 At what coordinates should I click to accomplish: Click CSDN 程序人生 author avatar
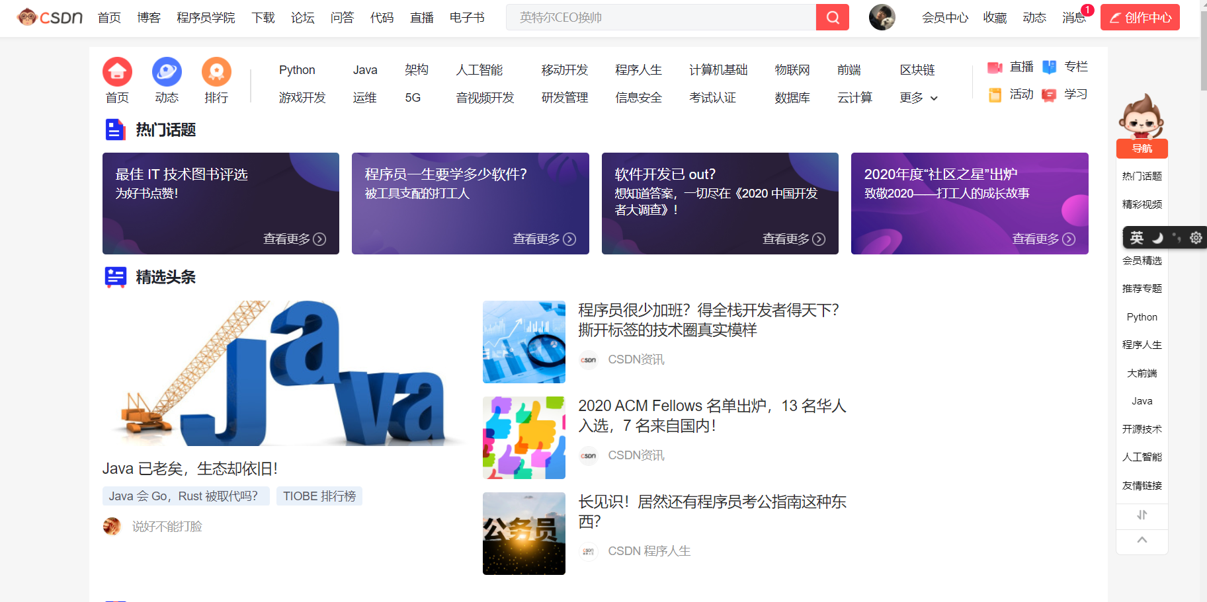[x=588, y=551]
